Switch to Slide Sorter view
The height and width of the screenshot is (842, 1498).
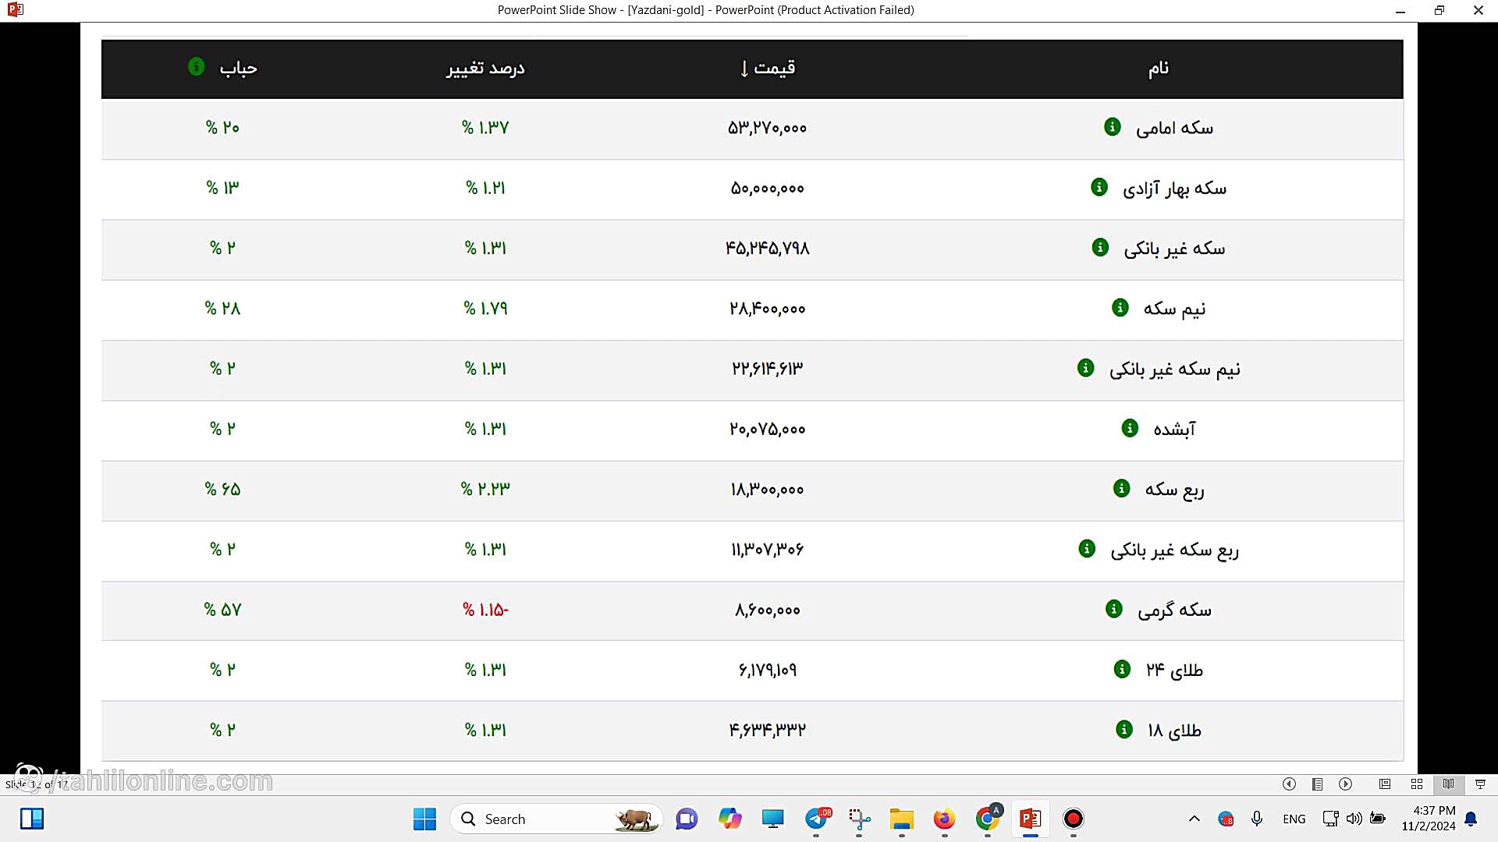click(x=1417, y=784)
